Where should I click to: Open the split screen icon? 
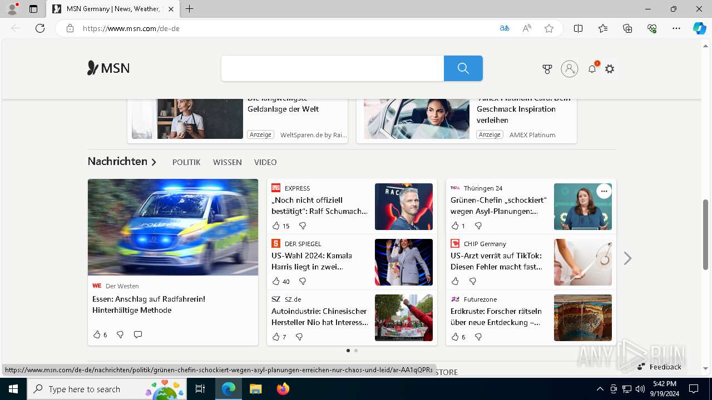click(x=578, y=28)
